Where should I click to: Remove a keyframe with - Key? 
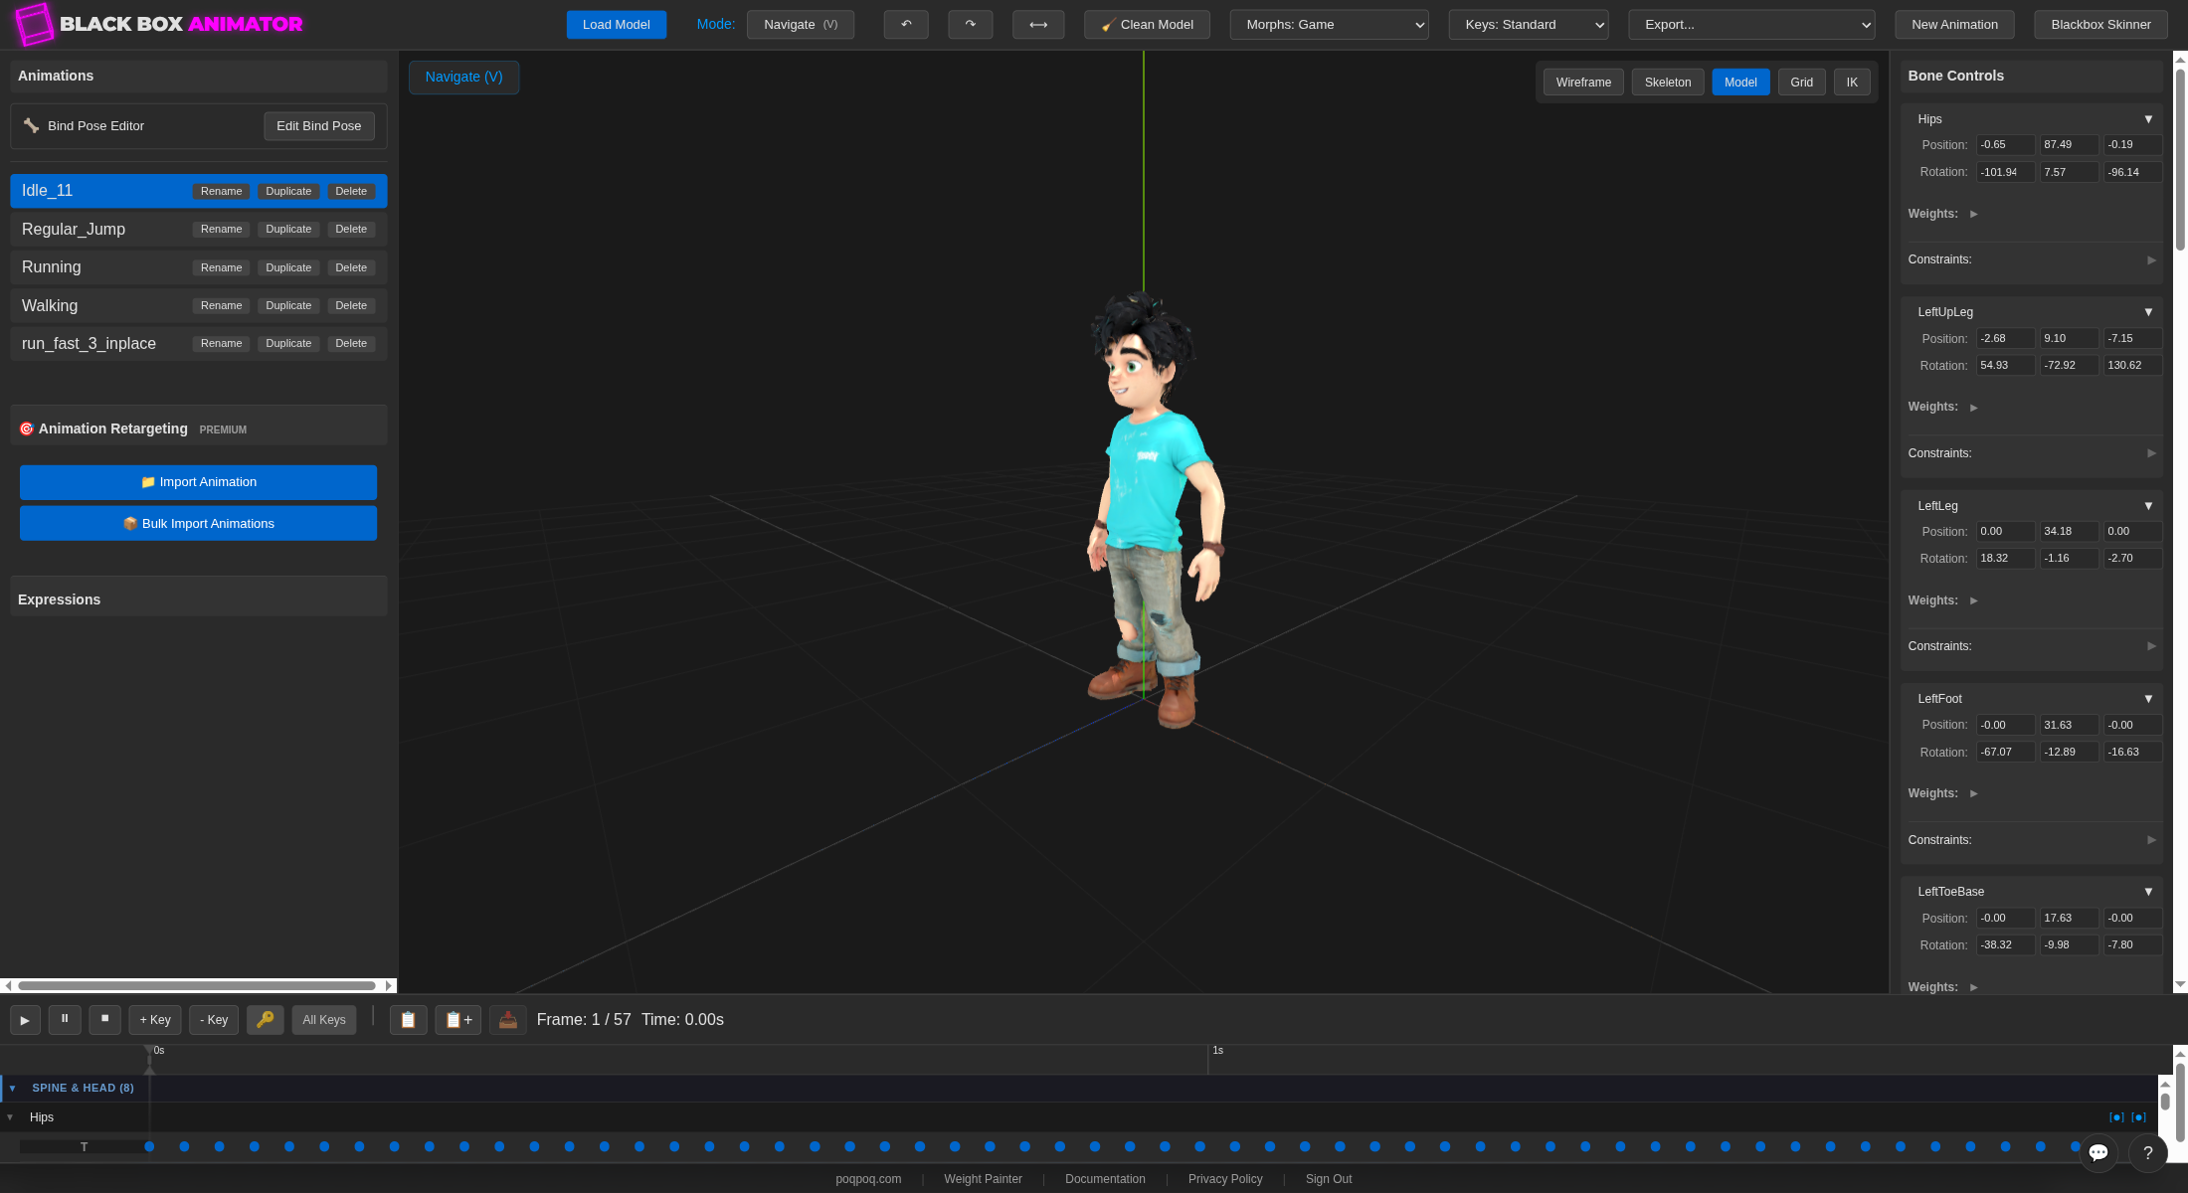click(x=214, y=1020)
